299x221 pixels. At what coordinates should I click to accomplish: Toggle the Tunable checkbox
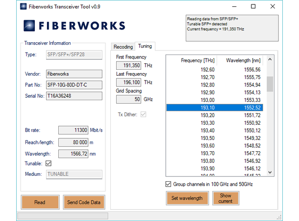(x=49, y=164)
